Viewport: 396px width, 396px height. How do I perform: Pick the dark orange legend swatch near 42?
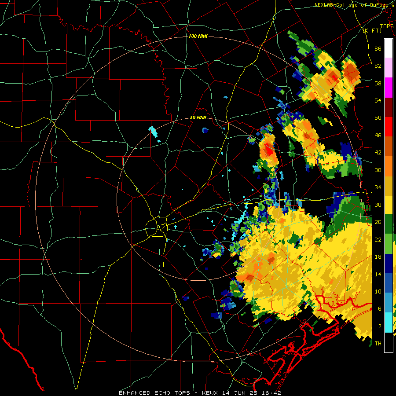389,147
